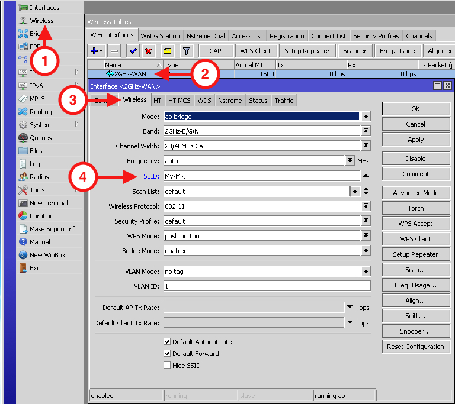Open the Tools sidebar menu
Image resolution: width=455 pixels, height=404 pixels.
click(50, 190)
